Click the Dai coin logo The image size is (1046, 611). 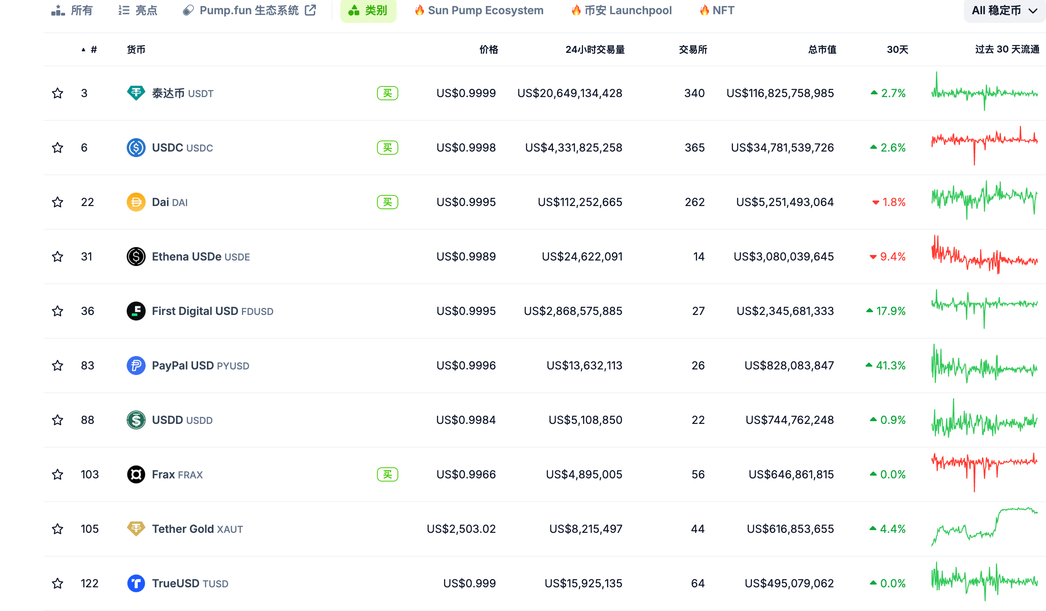[x=136, y=202]
